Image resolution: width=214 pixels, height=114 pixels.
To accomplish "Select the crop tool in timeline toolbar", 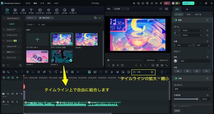I will point(39,72).
